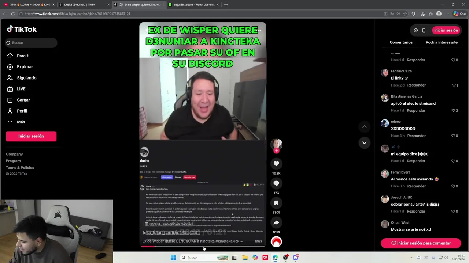Click the video progress bar

coord(203,247)
